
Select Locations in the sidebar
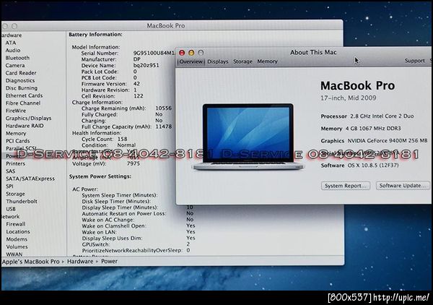(x=18, y=232)
